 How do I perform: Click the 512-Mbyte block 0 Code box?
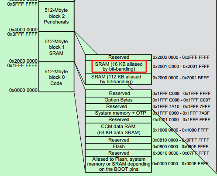click(56, 77)
